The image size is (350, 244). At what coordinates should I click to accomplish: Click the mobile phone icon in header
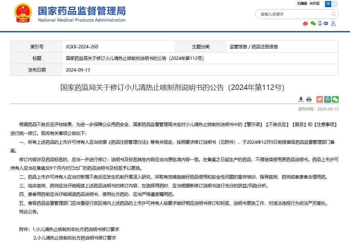[x=320, y=24]
